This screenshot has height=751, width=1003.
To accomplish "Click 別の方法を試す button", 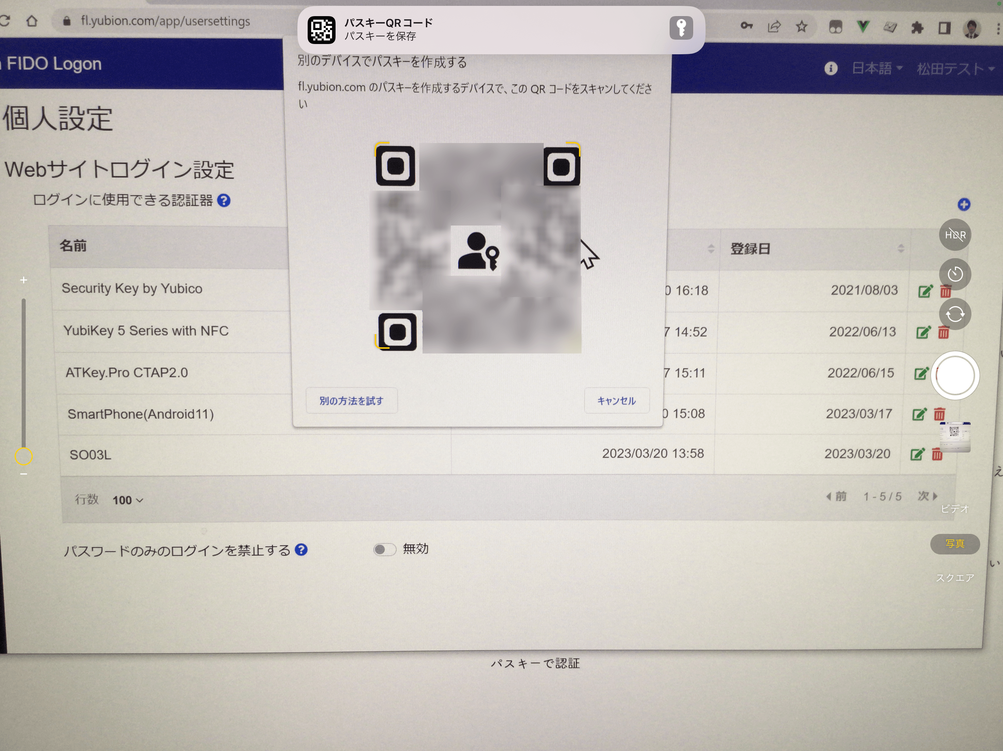I will [x=351, y=401].
